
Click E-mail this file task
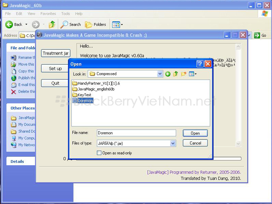point(23,85)
